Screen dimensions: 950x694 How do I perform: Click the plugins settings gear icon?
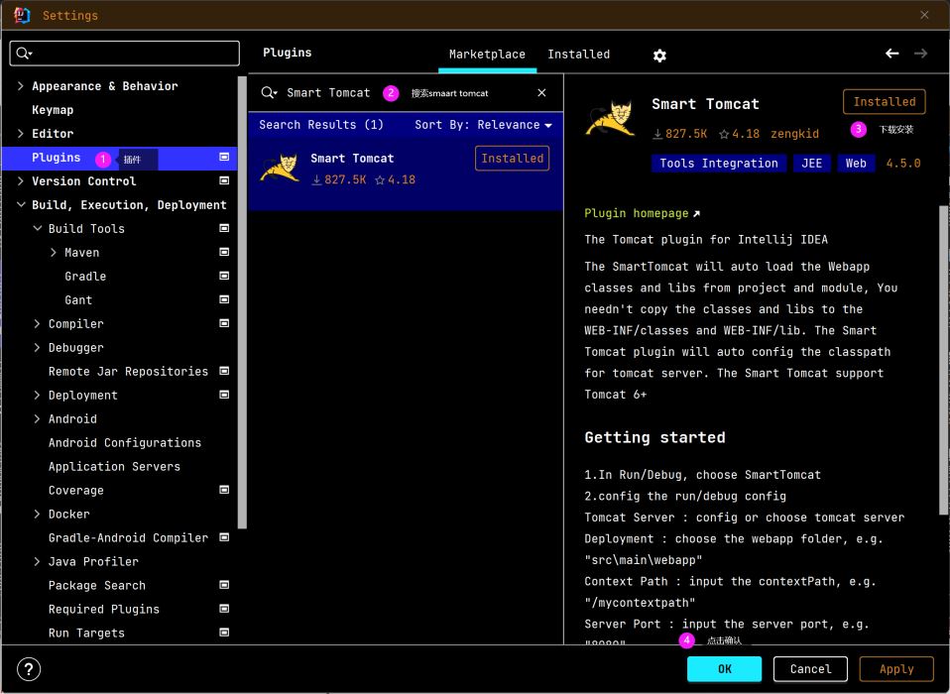(x=659, y=56)
